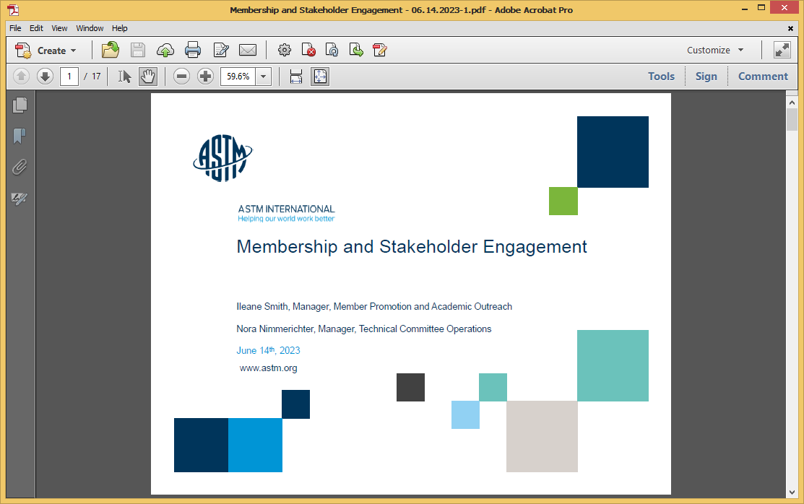Screen dimensions: 804x504
Task: Click the extract page icon with green arrow
Action: [356, 51]
